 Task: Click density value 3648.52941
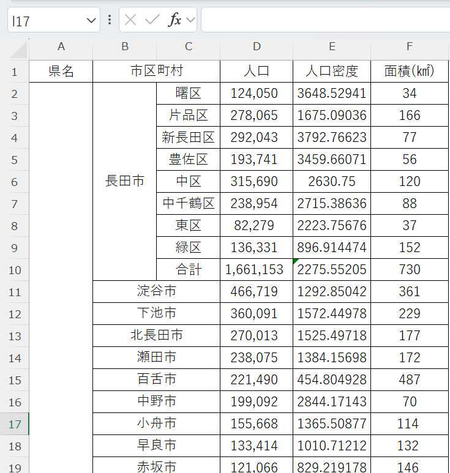pyautogui.click(x=332, y=93)
